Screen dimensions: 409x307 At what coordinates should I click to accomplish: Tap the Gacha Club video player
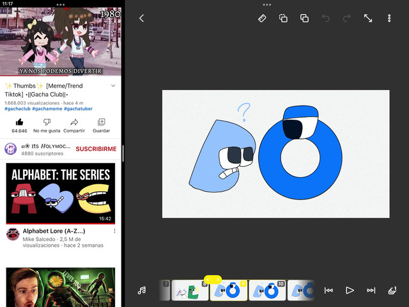(61, 42)
